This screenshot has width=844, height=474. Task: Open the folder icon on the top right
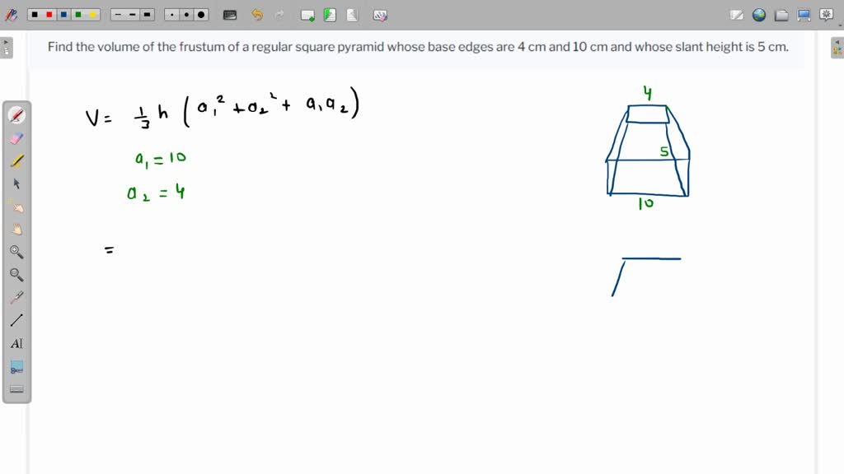pyautogui.click(x=781, y=14)
